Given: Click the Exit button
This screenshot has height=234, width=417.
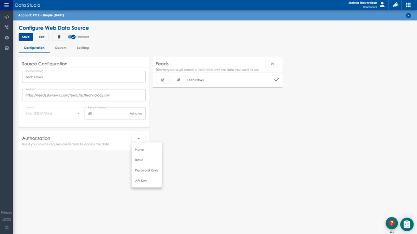Looking at the screenshot, I should pyautogui.click(x=42, y=37).
